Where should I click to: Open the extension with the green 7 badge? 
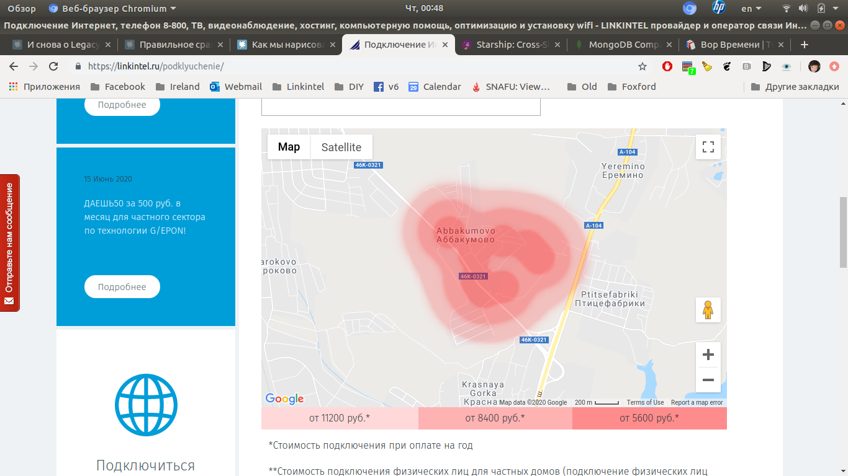(687, 67)
